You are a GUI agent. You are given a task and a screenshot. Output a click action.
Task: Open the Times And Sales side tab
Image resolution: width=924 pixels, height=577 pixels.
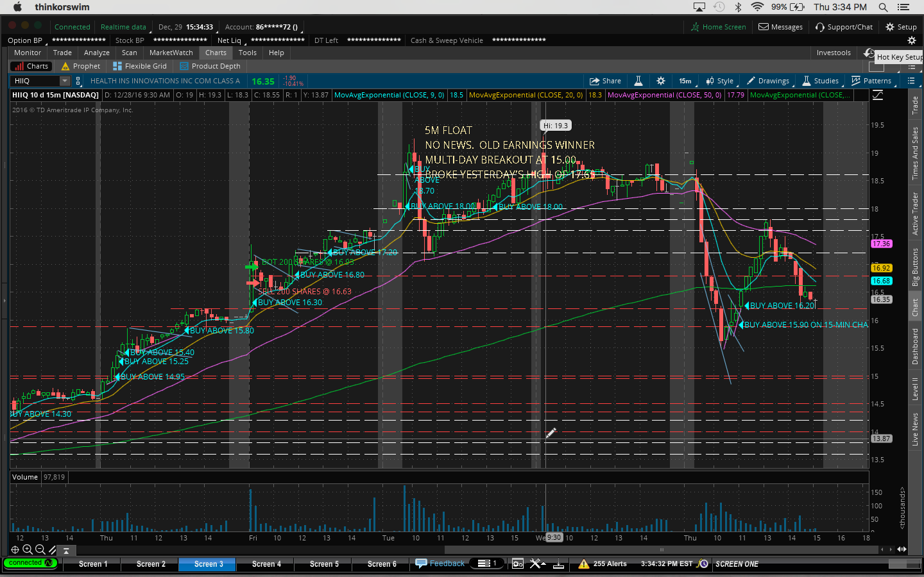[916, 153]
